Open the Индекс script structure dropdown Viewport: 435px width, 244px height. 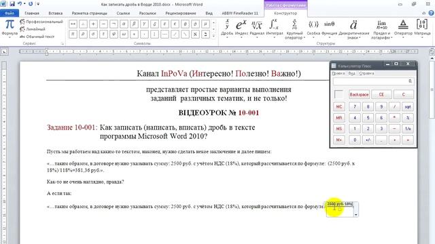click(241, 28)
